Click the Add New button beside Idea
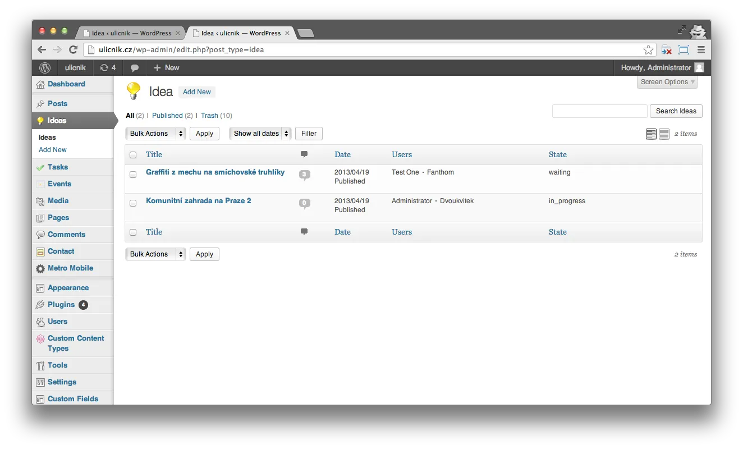The height and width of the screenshot is (449, 743). pos(196,92)
